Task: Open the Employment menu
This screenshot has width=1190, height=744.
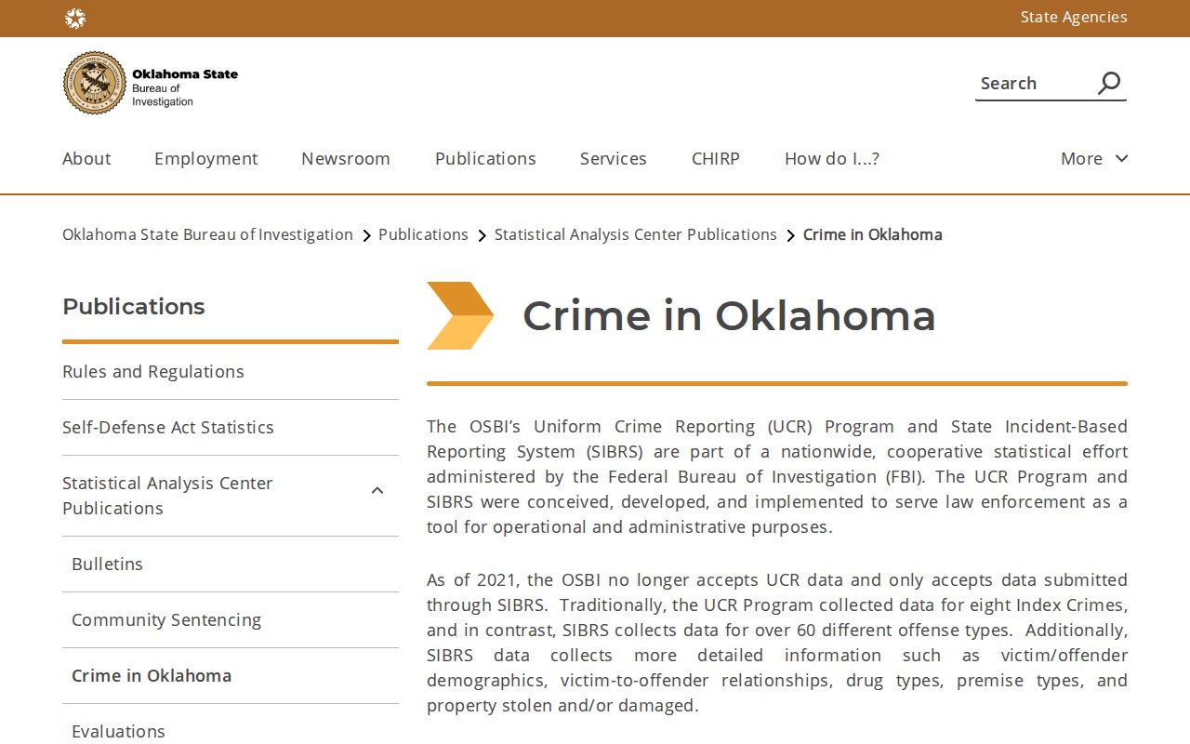Action: pos(206,158)
